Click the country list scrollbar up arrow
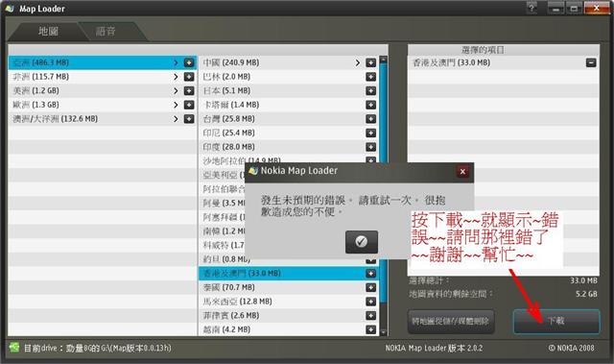614x364 pixels. 384,60
